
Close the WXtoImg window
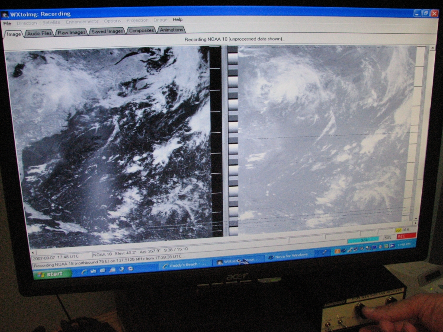point(434,13)
